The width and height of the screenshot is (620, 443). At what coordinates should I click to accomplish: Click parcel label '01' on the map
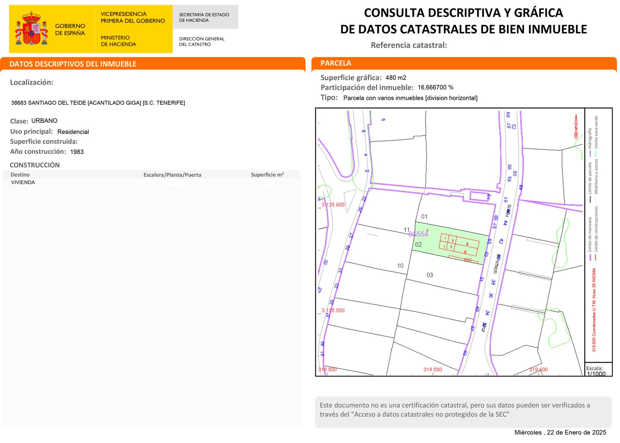pyautogui.click(x=424, y=216)
